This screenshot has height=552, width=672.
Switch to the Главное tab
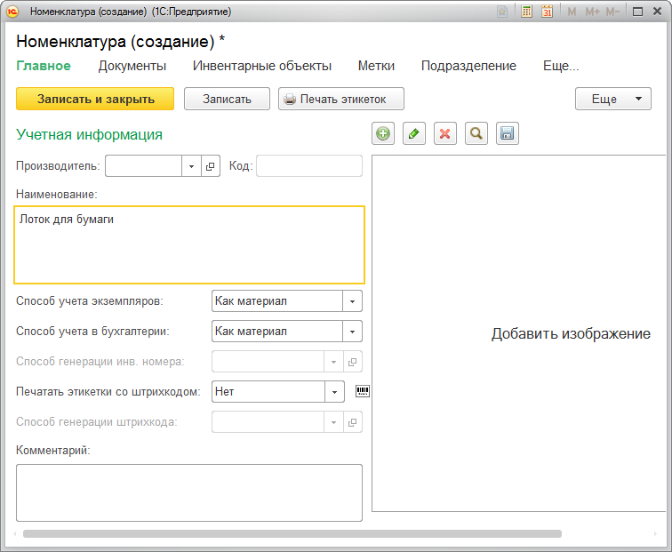click(44, 66)
